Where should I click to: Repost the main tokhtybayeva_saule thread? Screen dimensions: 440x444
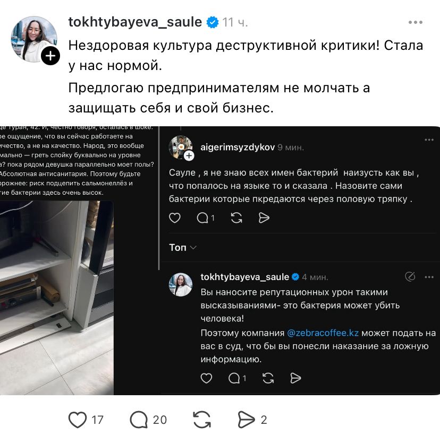(202, 420)
